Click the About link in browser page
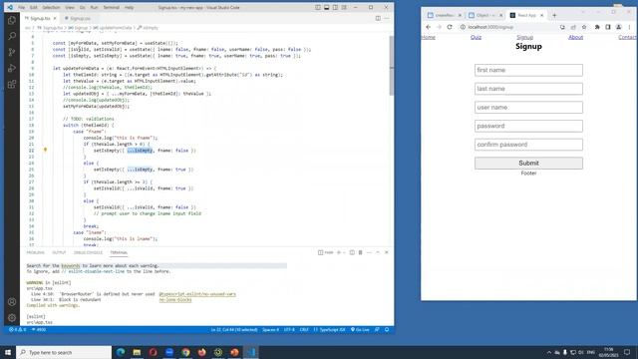Viewport: 638px width, 359px height. click(x=576, y=37)
